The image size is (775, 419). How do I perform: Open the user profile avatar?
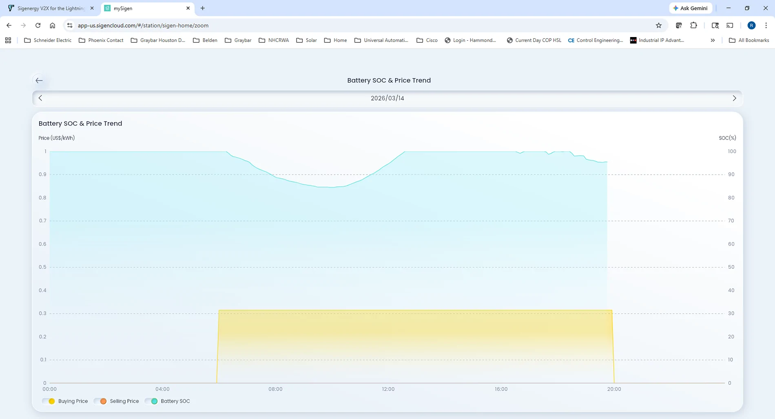tap(751, 25)
